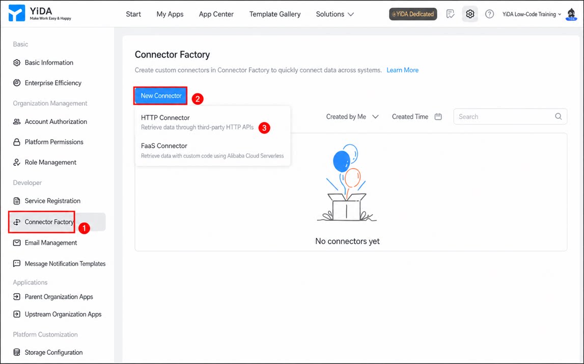Open the Created by Me filter dropdown
This screenshot has height=364, width=584.
point(352,117)
